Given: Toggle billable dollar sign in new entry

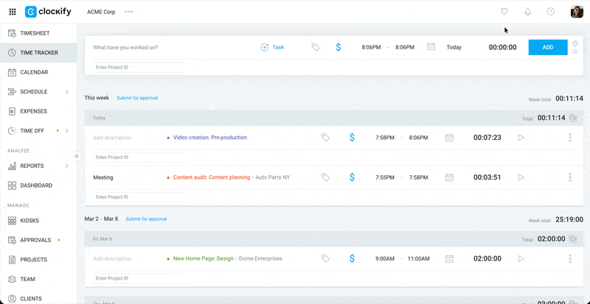Looking at the screenshot, I should click(x=339, y=47).
